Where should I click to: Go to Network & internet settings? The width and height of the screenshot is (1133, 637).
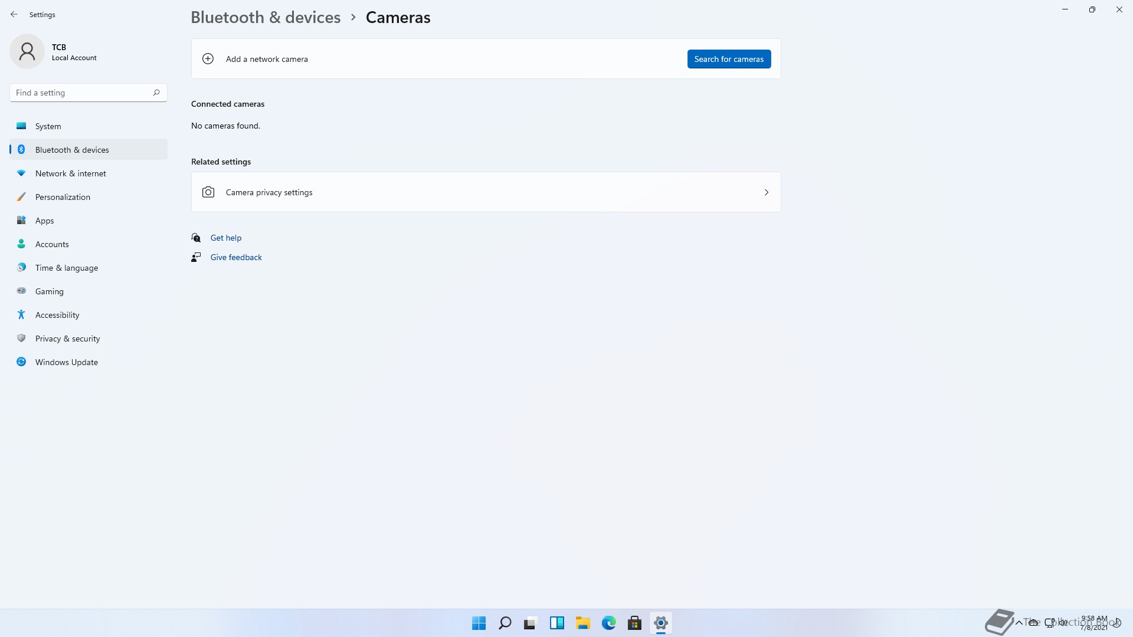tap(89, 173)
